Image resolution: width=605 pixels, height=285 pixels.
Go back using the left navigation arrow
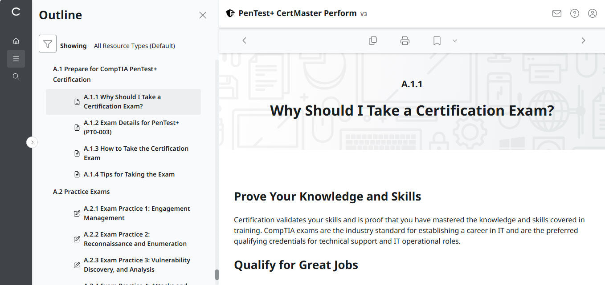tap(244, 40)
